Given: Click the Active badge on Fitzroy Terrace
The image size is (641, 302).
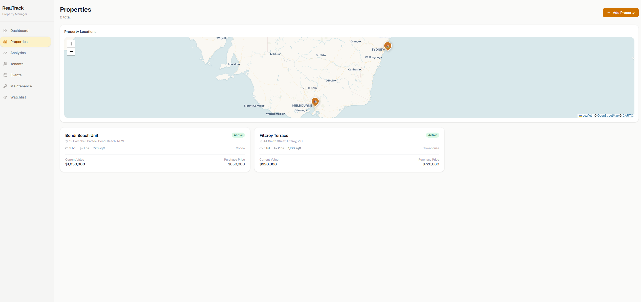Looking at the screenshot, I should (432, 135).
